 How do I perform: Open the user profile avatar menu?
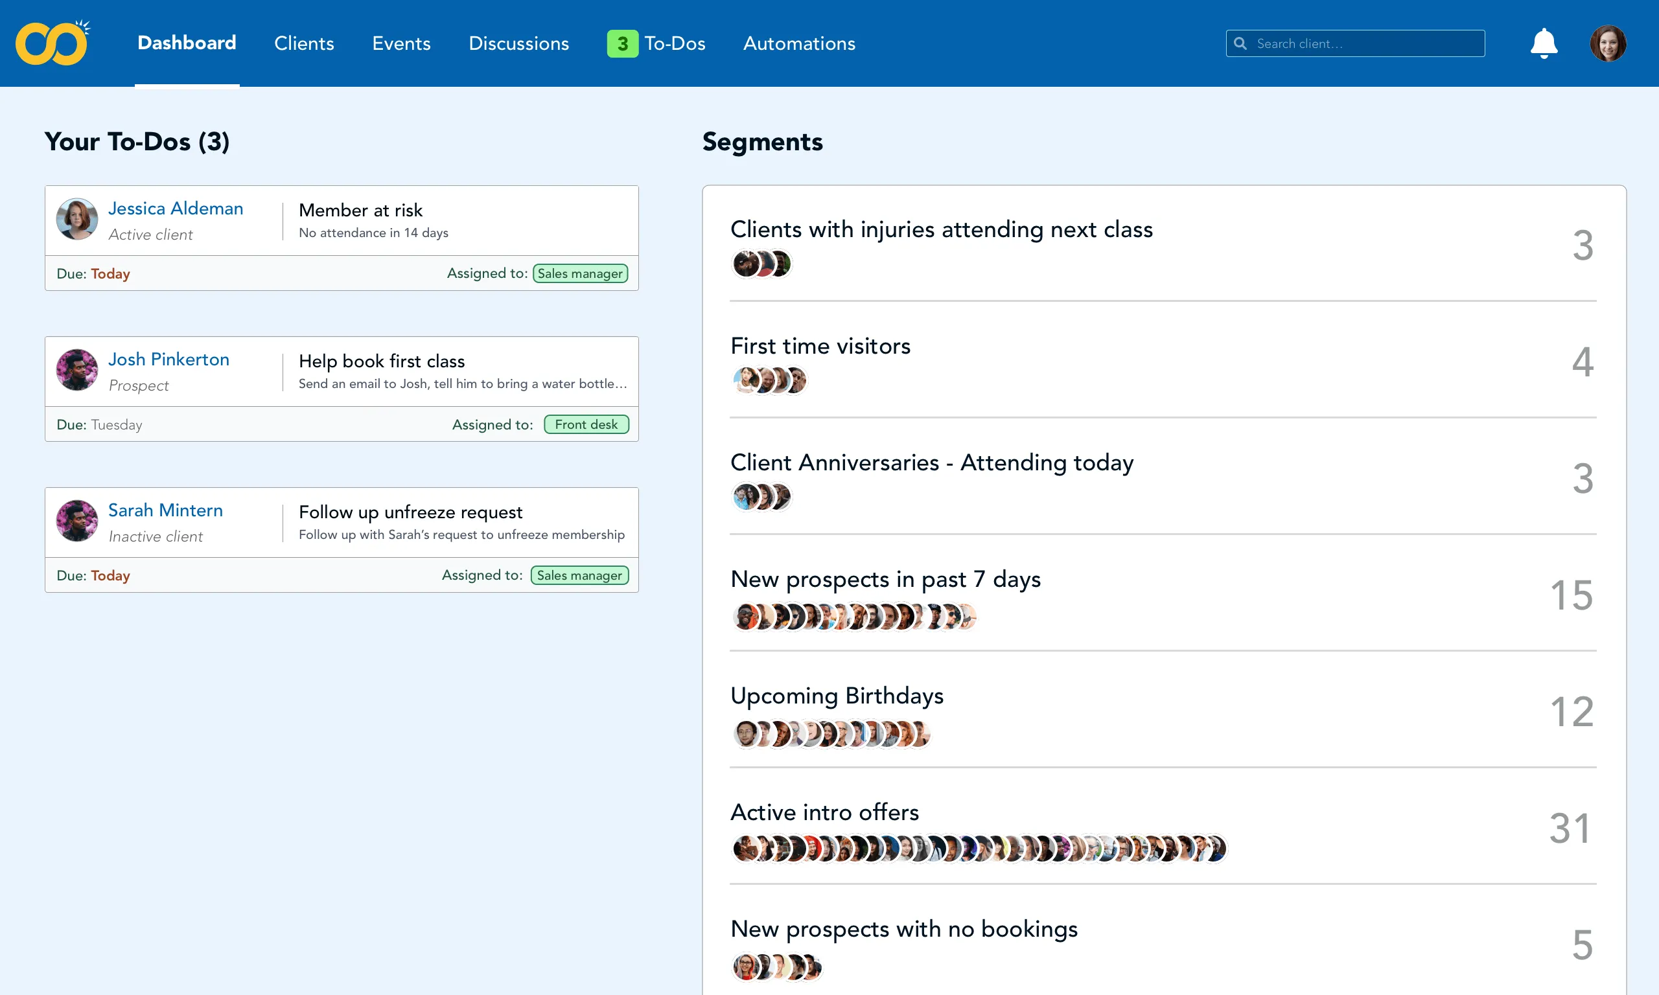click(x=1607, y=43)
